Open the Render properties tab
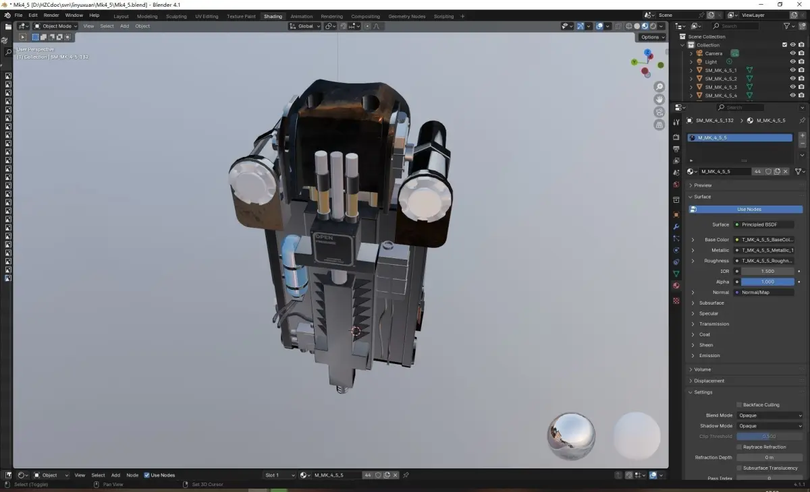Screen dimensions: 810x492 (x=676, y=137)
